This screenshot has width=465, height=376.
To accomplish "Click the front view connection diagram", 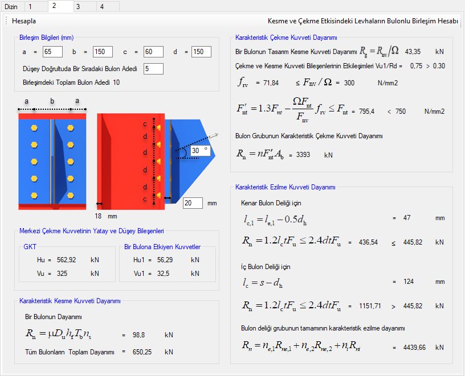I will coord(52,162).
